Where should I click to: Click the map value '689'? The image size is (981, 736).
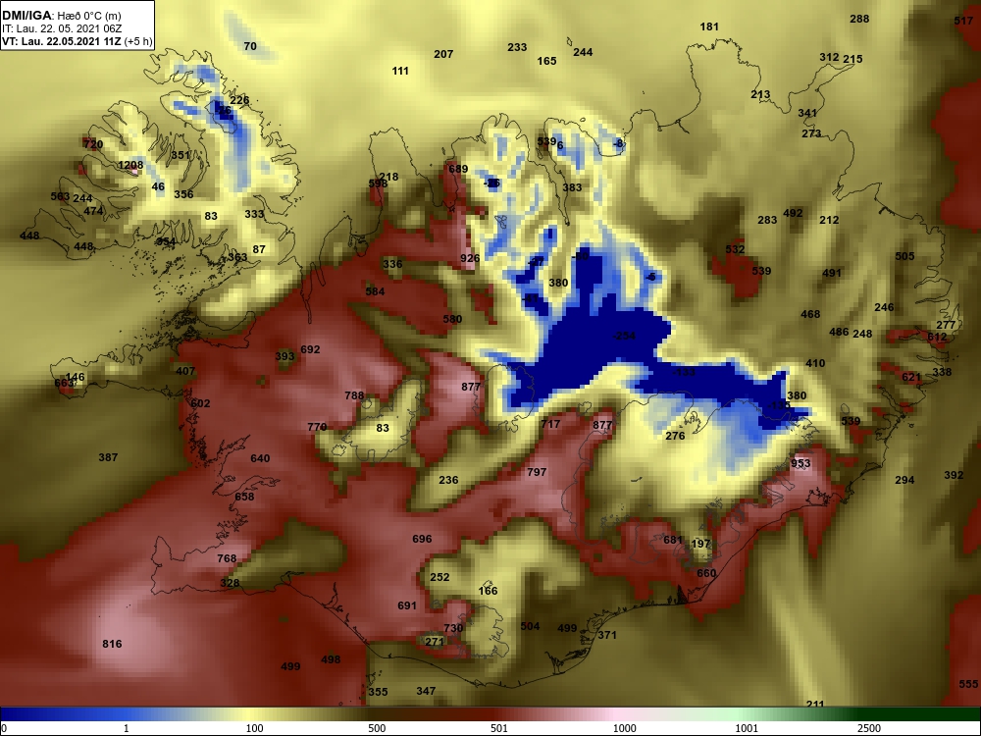(x=458, y=169)
